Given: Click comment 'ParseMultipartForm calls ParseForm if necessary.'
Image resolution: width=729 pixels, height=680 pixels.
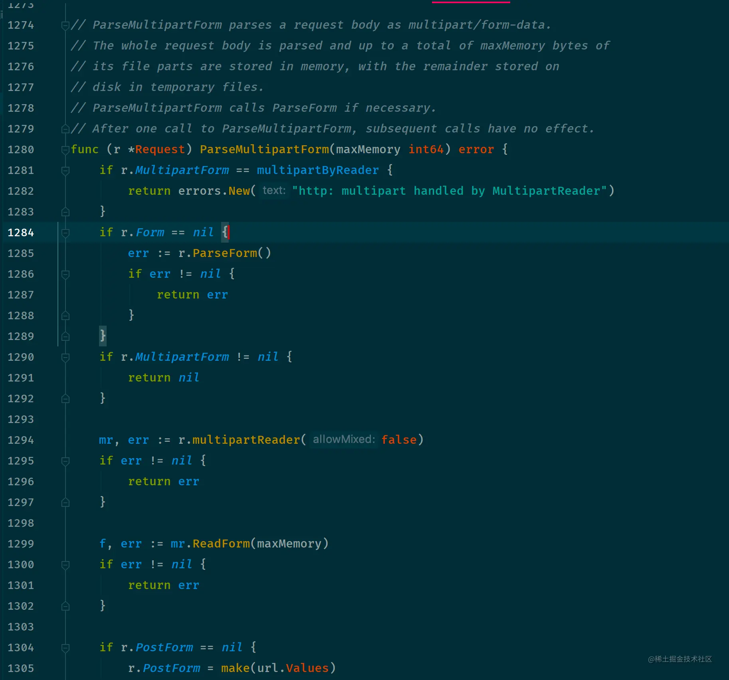Looking at the screenshot, I should (264, 108).
